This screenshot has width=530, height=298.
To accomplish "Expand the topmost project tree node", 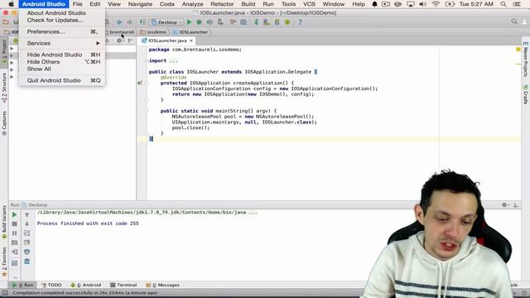I will click(12, 49).
